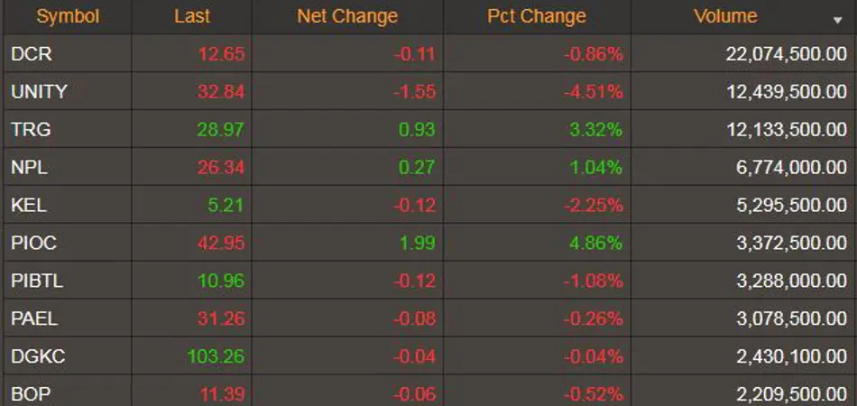
Task: Click the PIOC ticker symbol
Action: pos(33,243)
